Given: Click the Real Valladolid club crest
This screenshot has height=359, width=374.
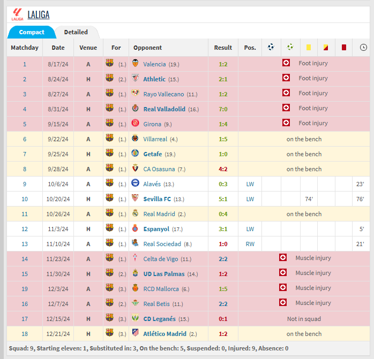Looking at the screenshot, I should click(135, 108).
